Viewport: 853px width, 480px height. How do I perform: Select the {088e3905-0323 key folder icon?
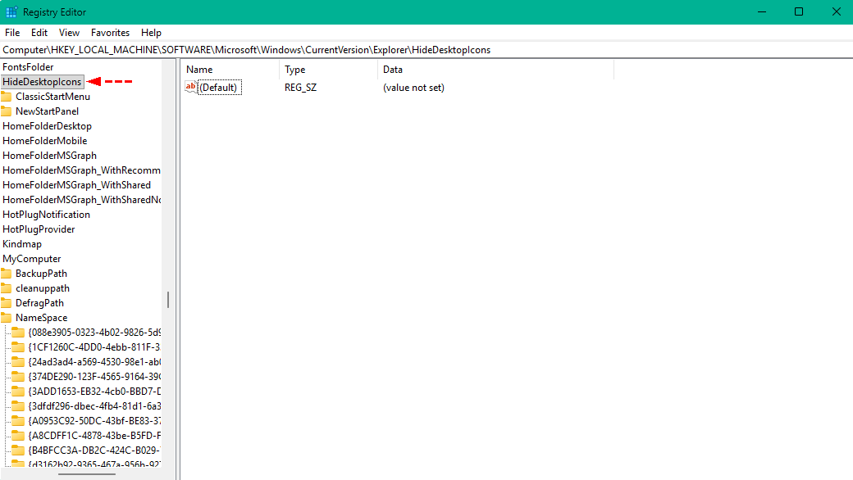pyautogui.click(x=18, y=333)
